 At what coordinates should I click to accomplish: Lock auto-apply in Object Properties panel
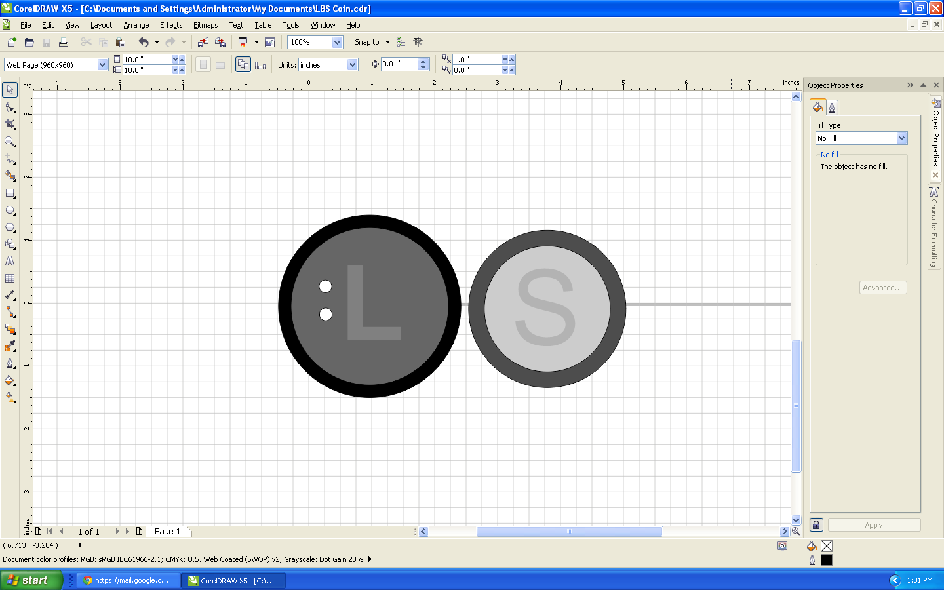click(816, 525)
